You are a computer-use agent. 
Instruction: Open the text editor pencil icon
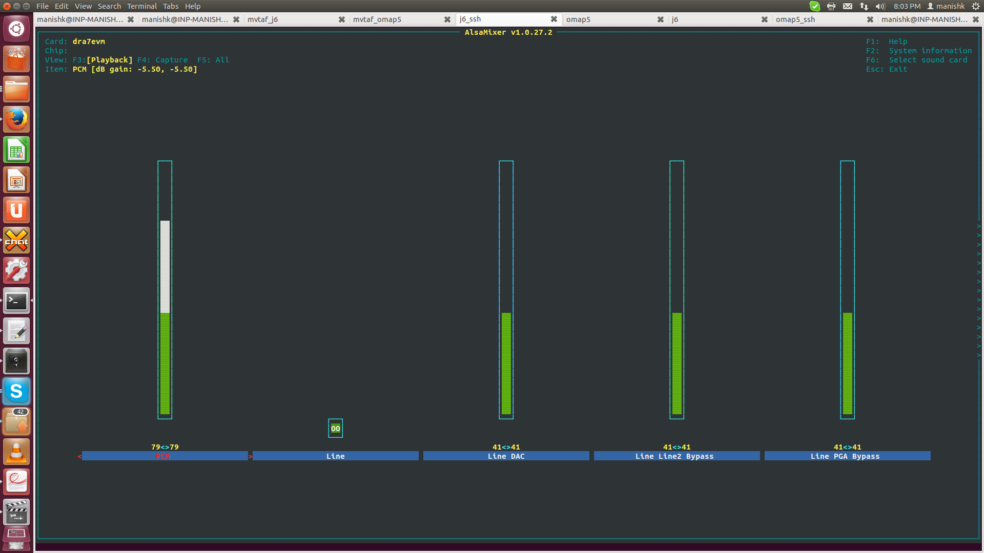[16, 331]
